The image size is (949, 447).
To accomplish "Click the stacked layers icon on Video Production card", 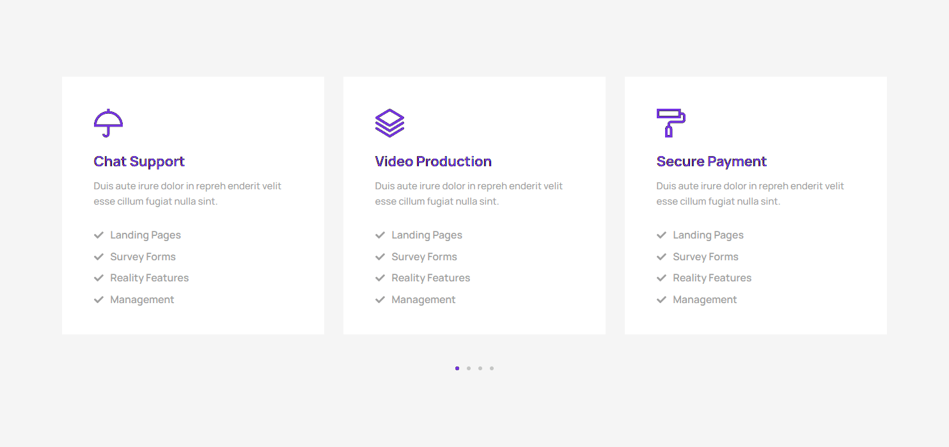I will click(389, 123).
